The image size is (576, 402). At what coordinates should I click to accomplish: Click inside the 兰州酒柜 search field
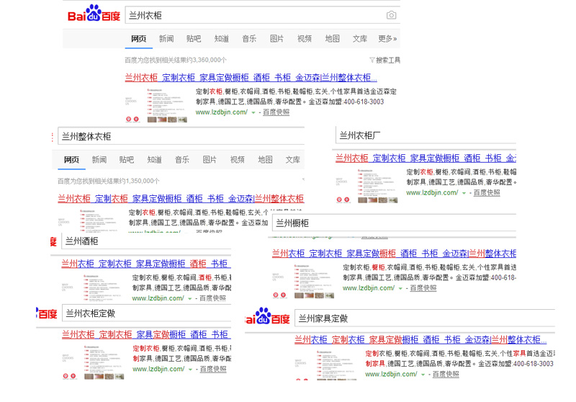[x=146, y=241]
